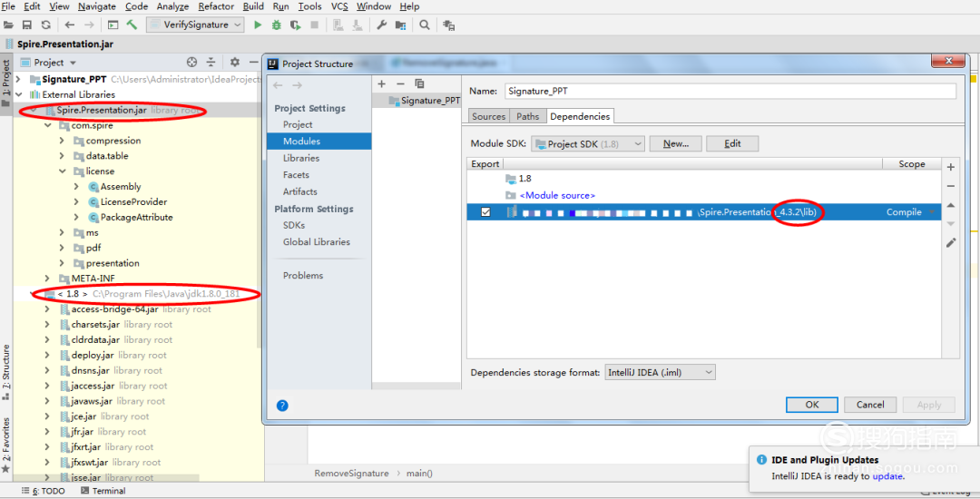Image resolution: width=980 pixels, height=499 pixels.
Task: Open the File menu
Action: [9, 6]
